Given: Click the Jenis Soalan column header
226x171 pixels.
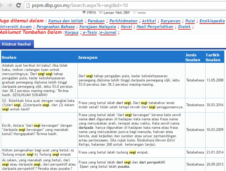Looking at the screenshot, I should [x=195, y=57].
